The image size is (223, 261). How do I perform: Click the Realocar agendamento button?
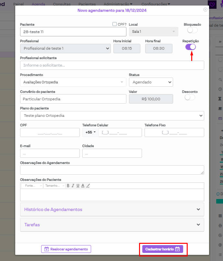(66, 249)
